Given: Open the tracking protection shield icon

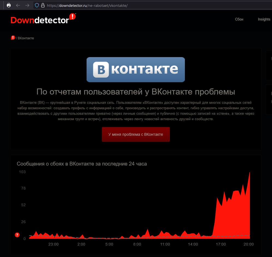Looking at the screenshot, I should (x=37, y=5).
